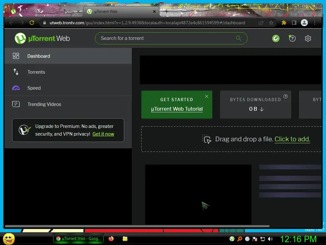Click the µTorrent Web logo
Image resolution: width=326 pixels, height=245 pixels.
pyautogui.click(x=42, y=38)
